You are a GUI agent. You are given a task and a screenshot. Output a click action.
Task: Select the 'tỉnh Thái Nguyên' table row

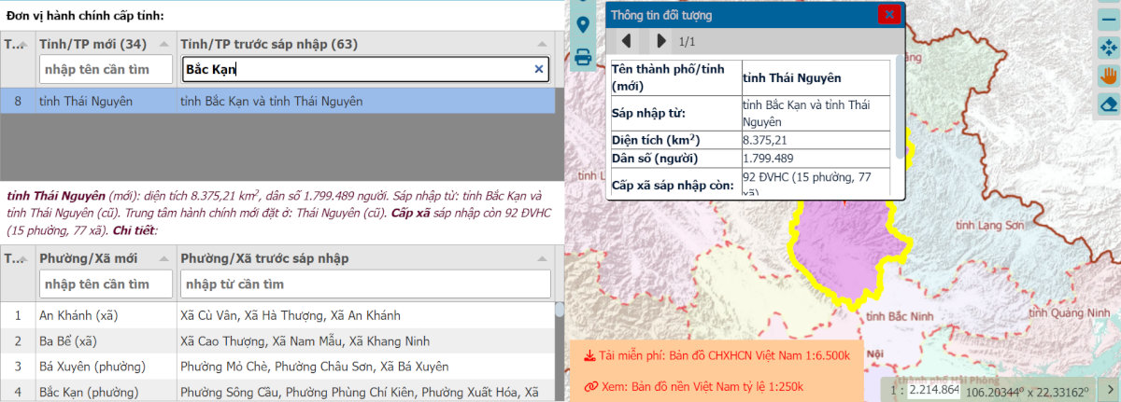pos(280,101)
